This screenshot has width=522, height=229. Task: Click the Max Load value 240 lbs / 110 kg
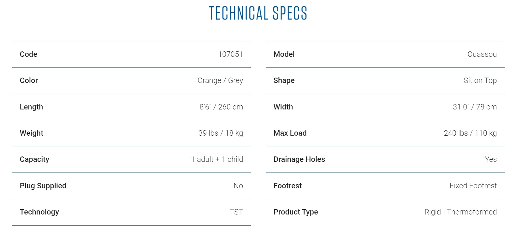coord(470,133)
